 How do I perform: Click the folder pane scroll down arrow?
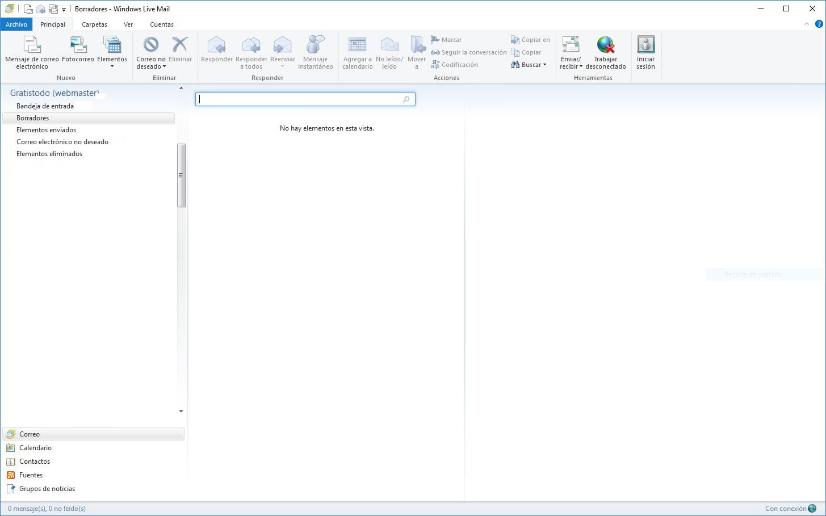[x=181, y=412]
